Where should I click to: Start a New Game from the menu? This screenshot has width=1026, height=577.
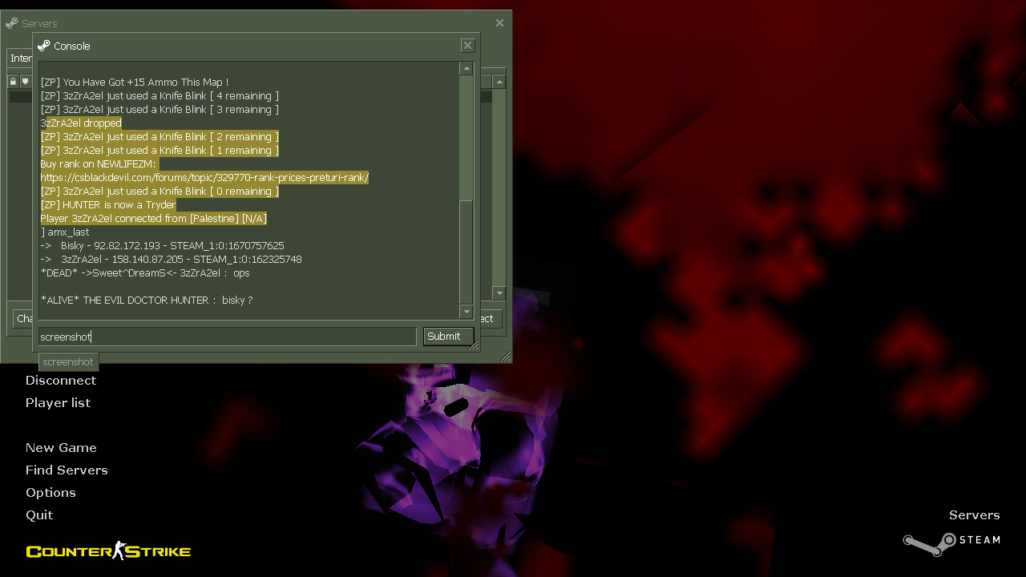(61, 447)
